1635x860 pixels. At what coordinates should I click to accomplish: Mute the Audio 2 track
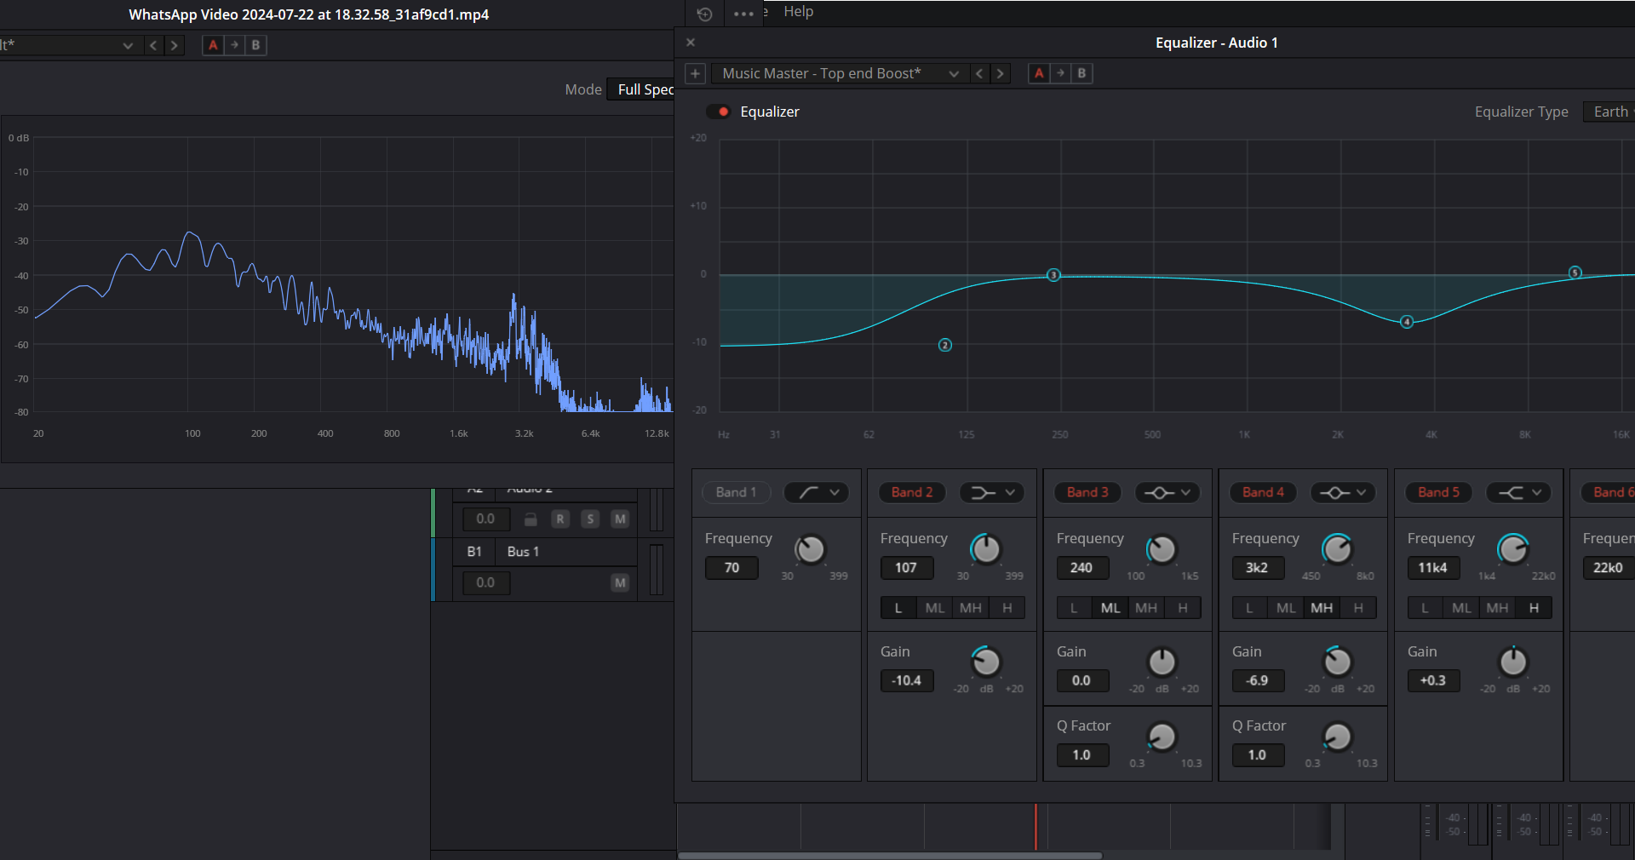[620, 519]
